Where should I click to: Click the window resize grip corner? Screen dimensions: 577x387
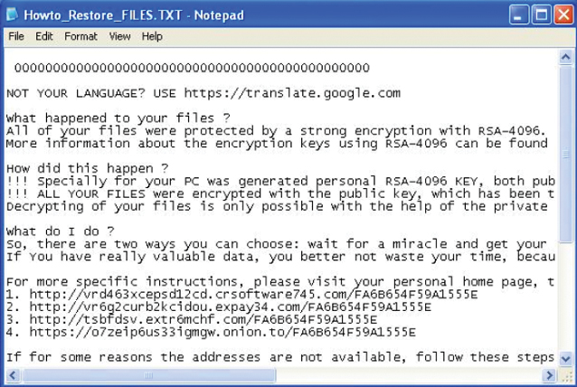[x=566, y=376]
